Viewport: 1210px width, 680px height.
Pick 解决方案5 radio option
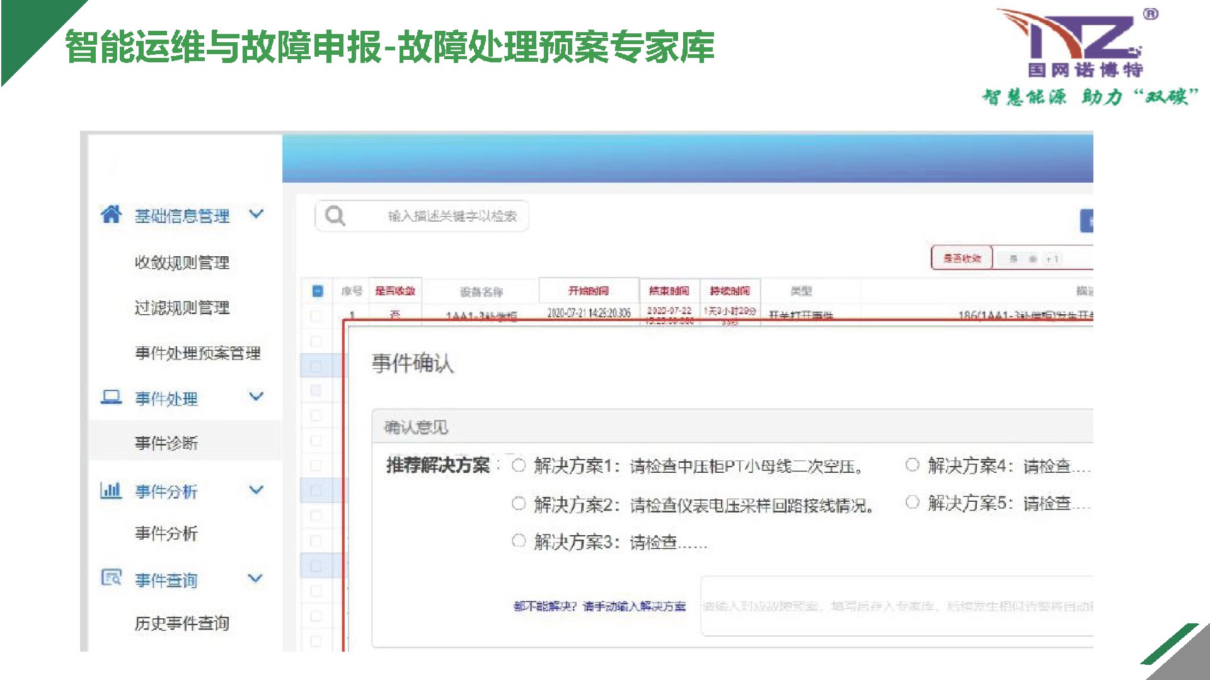(x=912, y=502)
